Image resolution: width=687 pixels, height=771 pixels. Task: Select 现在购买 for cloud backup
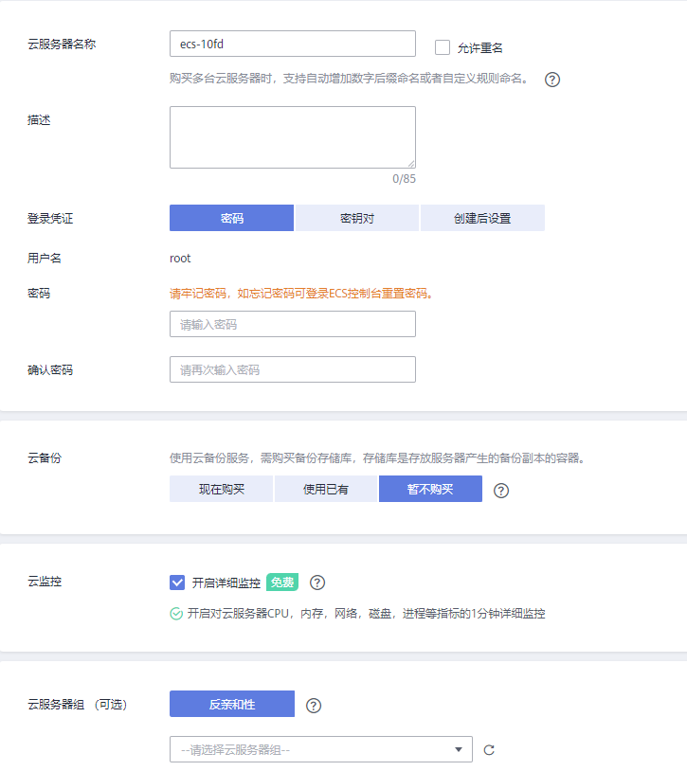pyautogui.click(x=221, y=489)
